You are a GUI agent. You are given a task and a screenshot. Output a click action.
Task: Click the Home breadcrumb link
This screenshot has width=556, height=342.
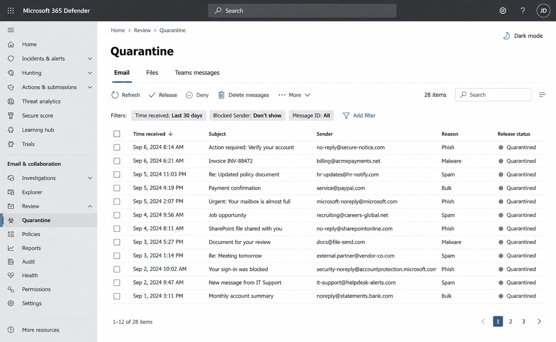(x=118, y=30)
